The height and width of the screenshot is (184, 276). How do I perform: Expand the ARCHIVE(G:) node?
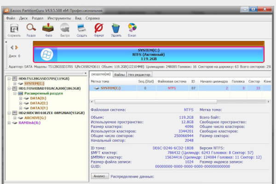[15, 118]
